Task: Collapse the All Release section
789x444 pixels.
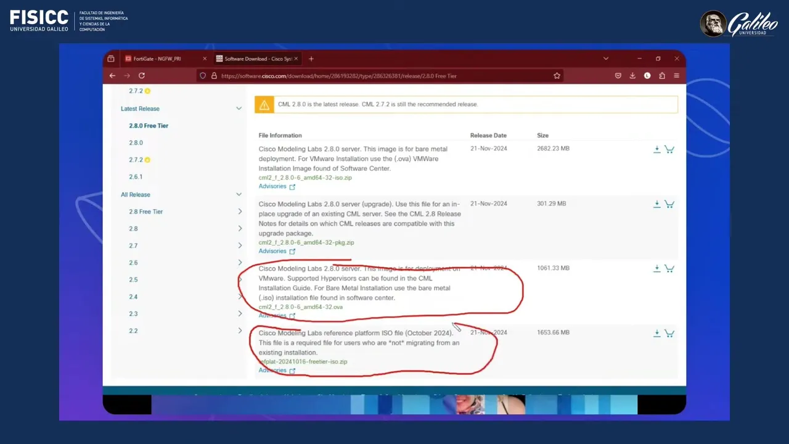Action: [x=239, y=194]
